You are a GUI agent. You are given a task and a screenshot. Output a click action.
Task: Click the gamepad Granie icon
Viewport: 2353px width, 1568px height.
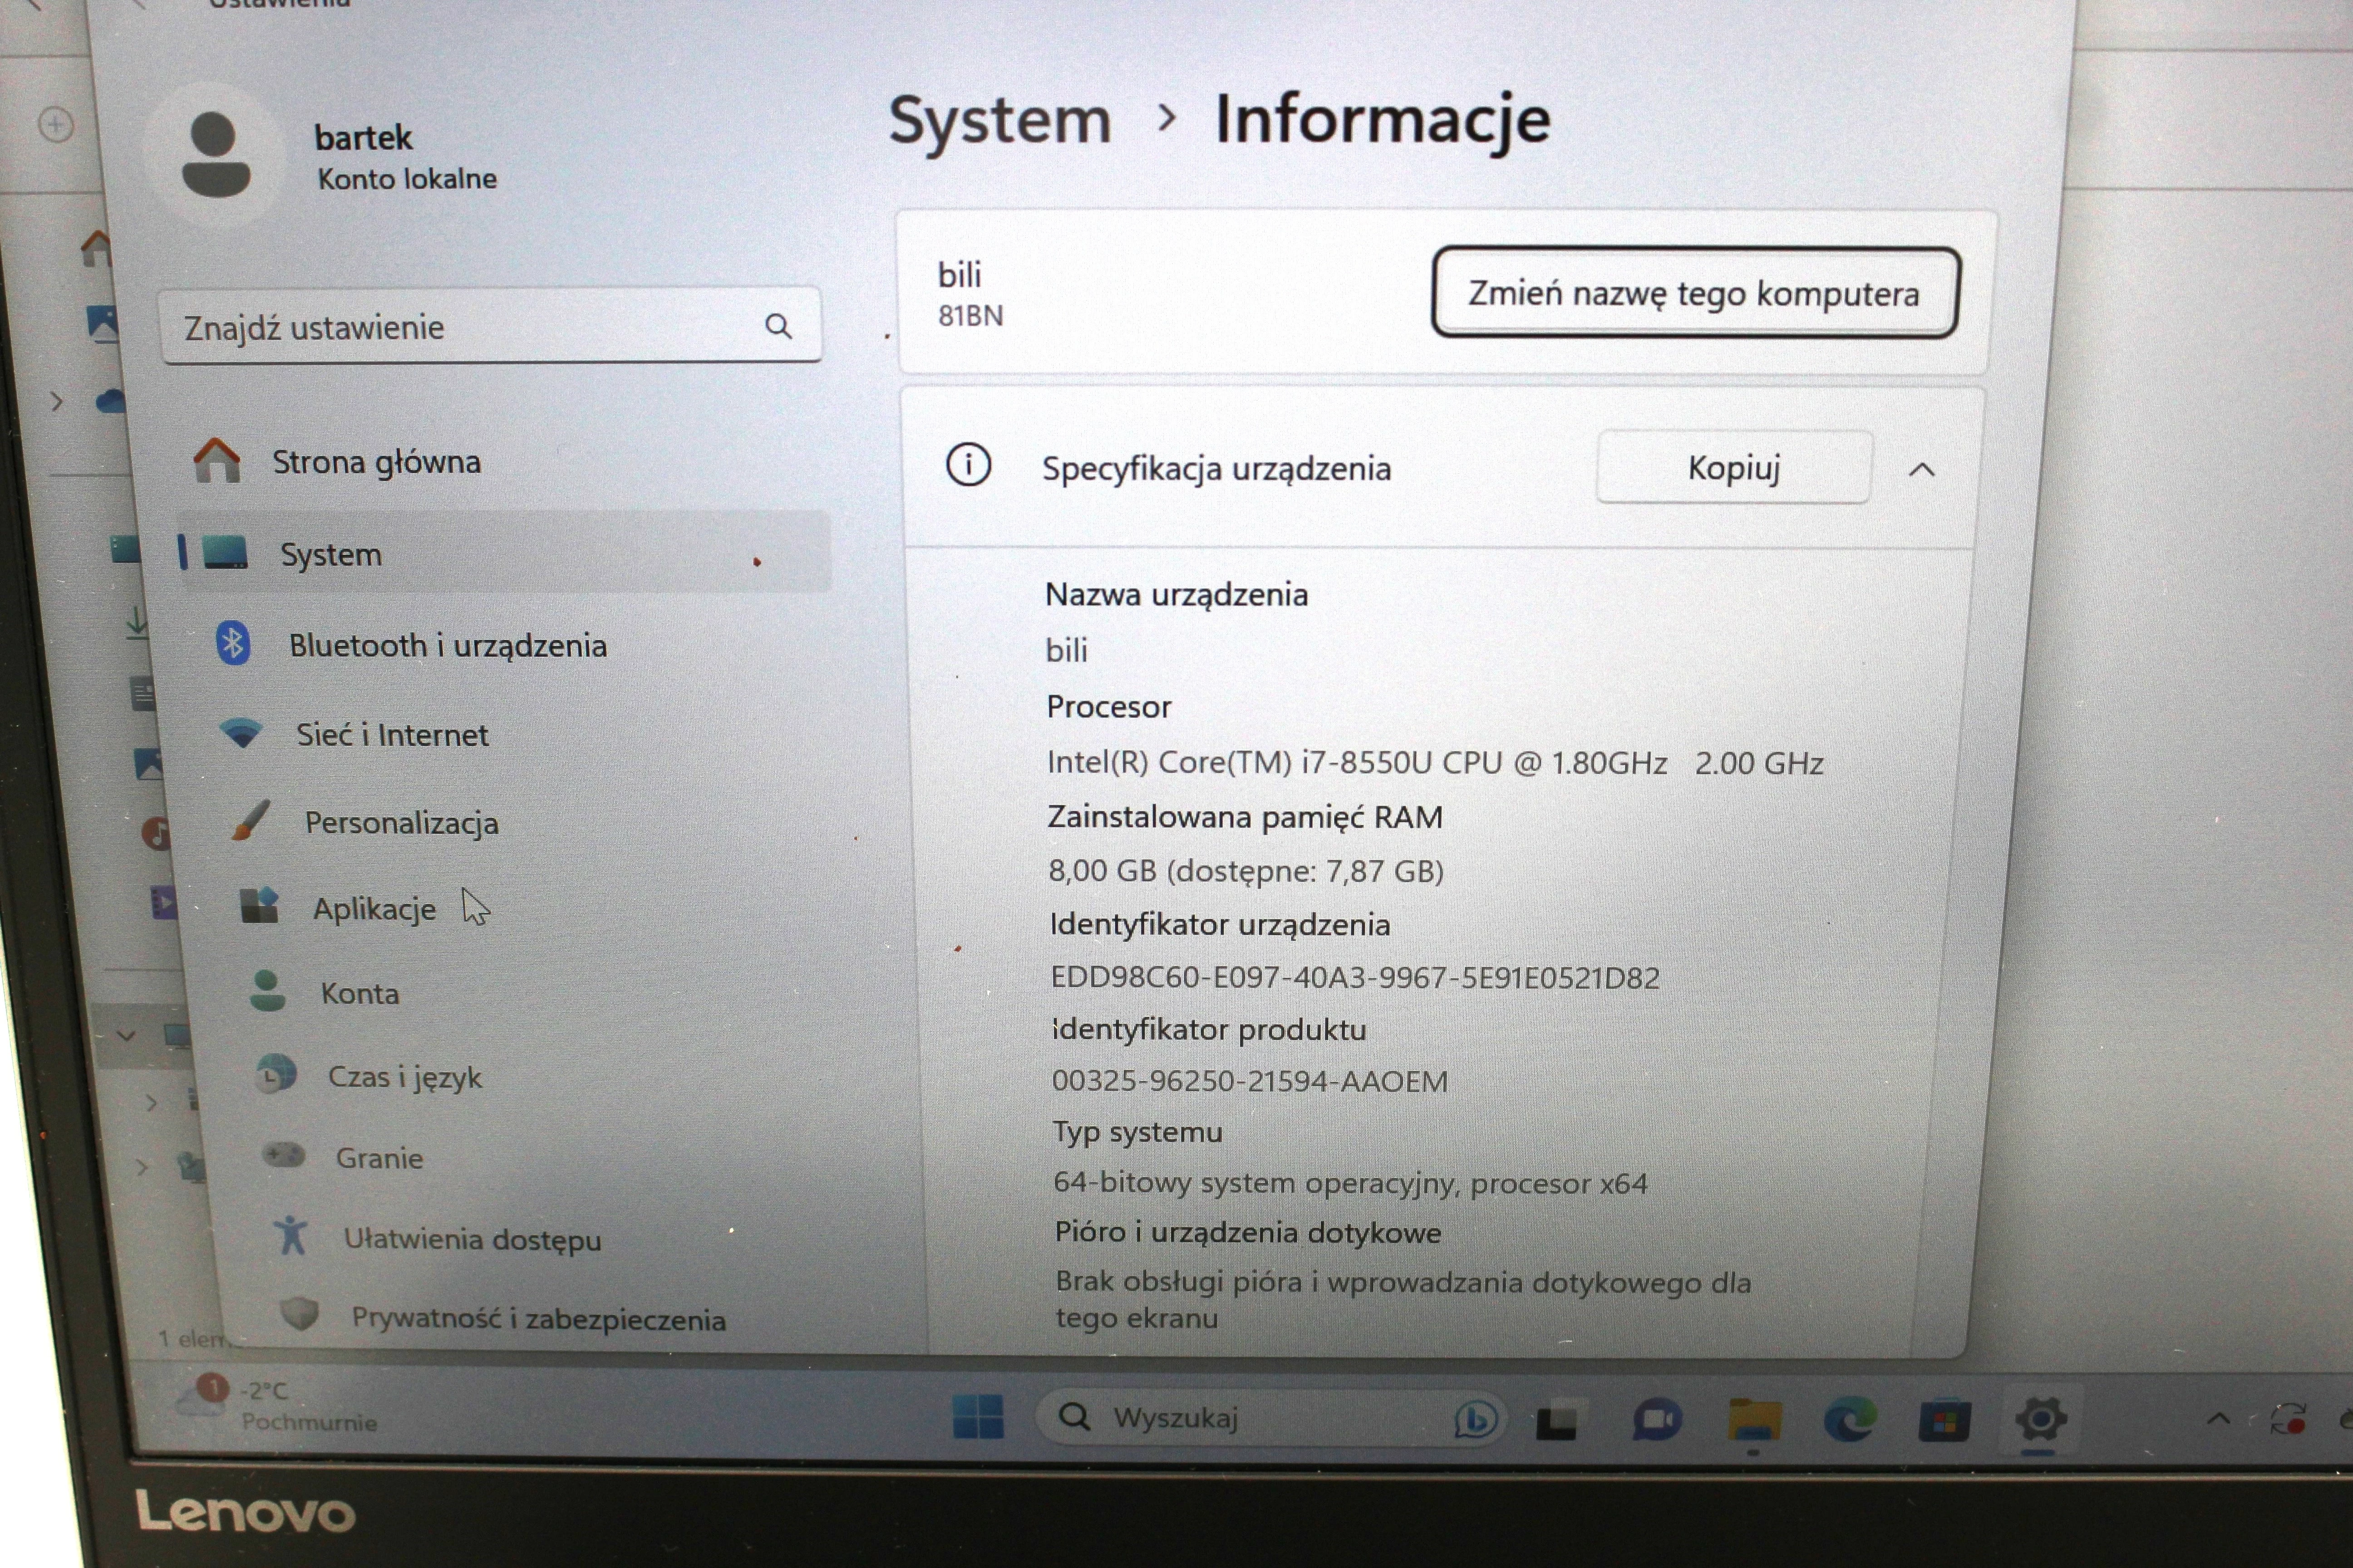tap(284, 1155)
